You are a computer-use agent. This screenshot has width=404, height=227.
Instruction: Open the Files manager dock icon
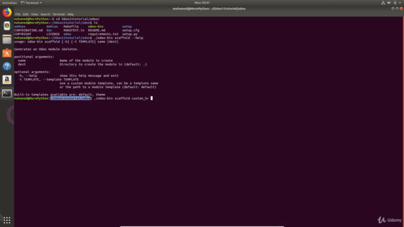[x=7, y=39]
